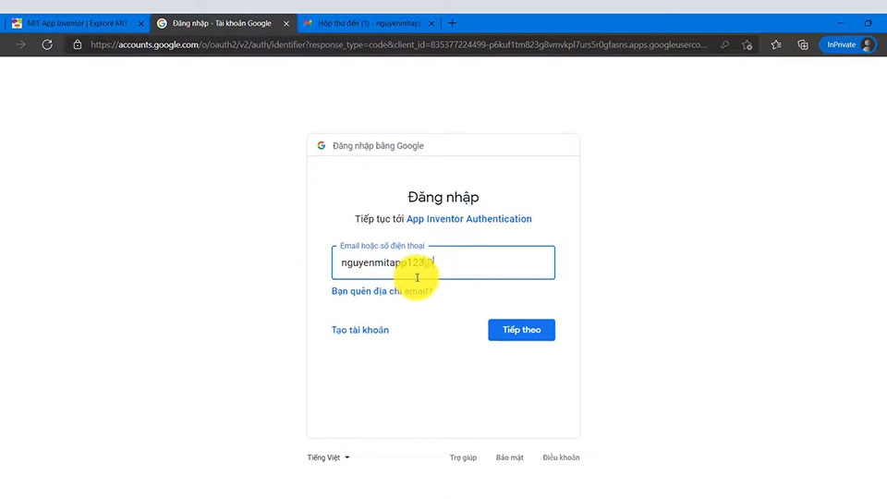Open the App Inventor Authentication link
This screenshot has height=499, width=887.
pyautogui.click(x=469, y=219)
